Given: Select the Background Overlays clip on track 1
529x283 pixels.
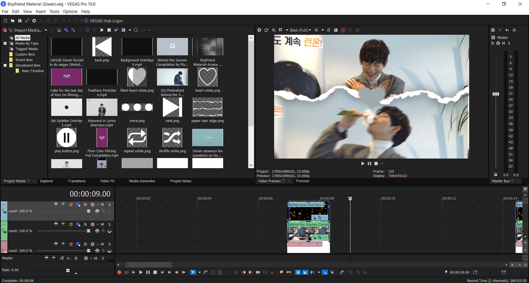Looking at the screenshot, I should click(x=309, y=211).
